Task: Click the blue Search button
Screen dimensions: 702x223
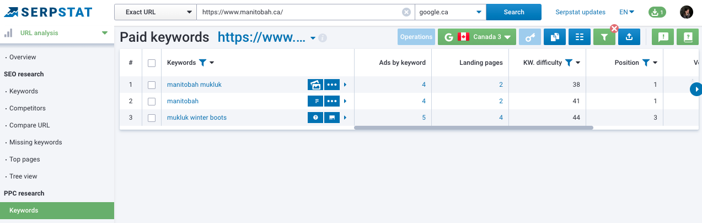Action: 514,12
